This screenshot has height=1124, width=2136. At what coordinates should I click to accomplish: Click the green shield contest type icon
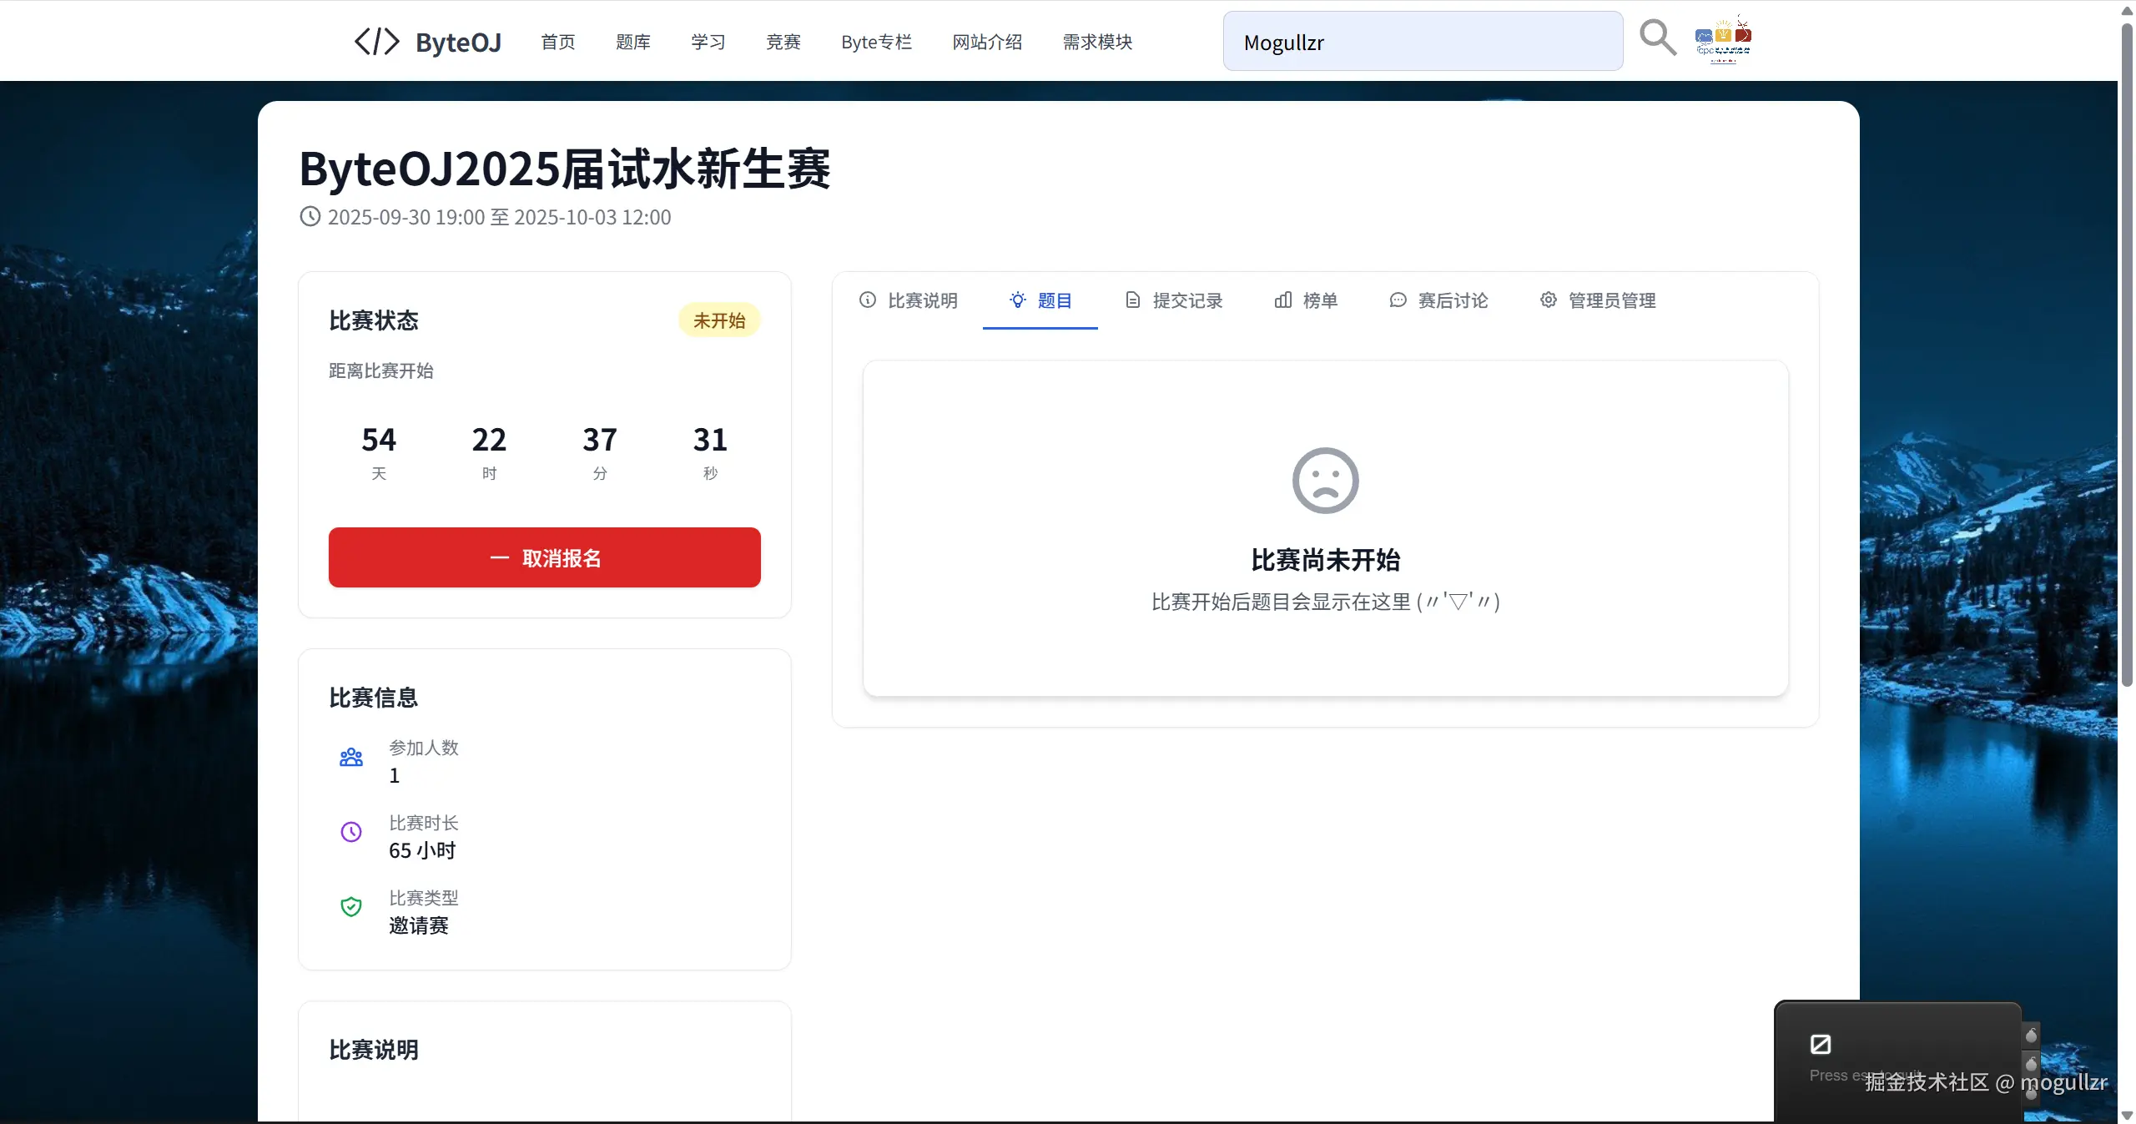point(351,907)
